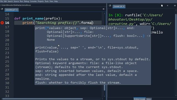Open the Source menu

point(16,1)
